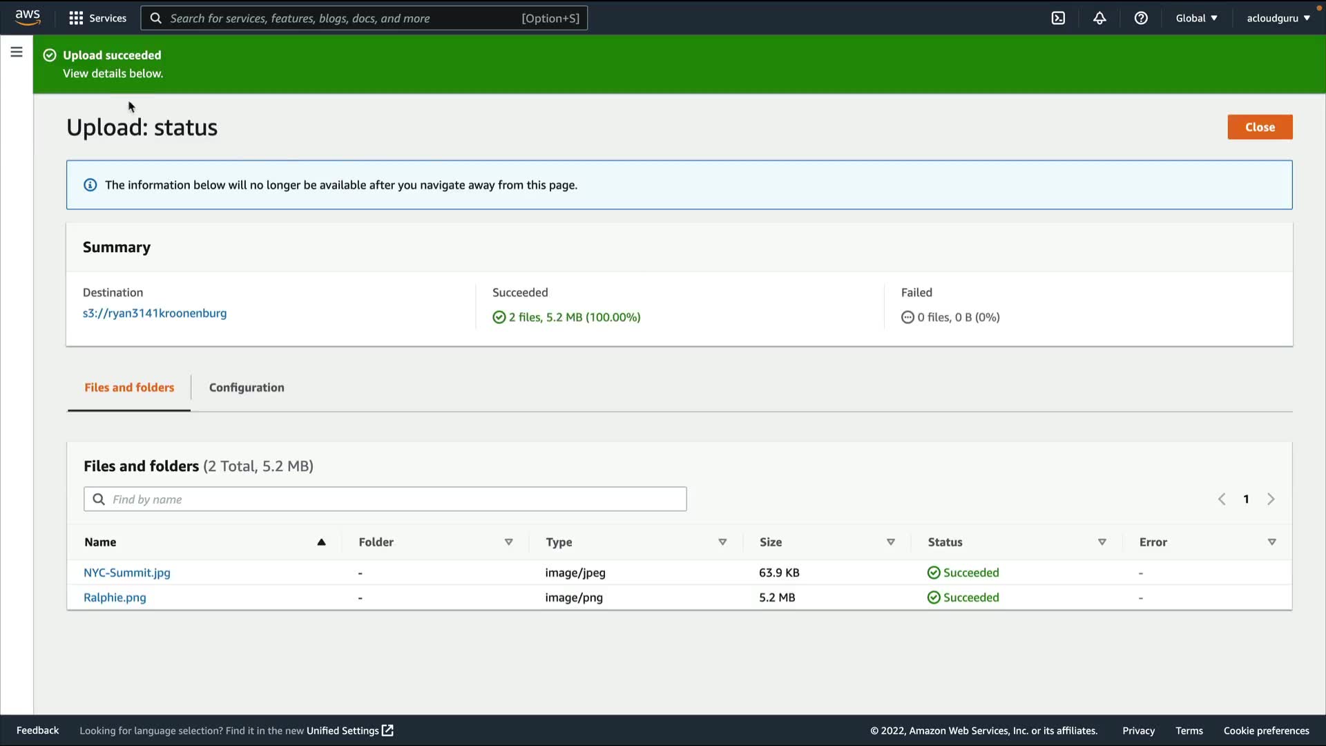Viewport: 1326px width, 746px height.
Task: Go to next page arrow
Action: pos(1271,499)
